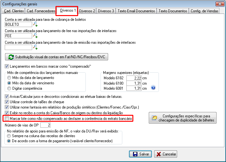This screenshot has width=226, height=162.
Task: Select Sempre na coluna das receitas option
Action: click(9, 136)
